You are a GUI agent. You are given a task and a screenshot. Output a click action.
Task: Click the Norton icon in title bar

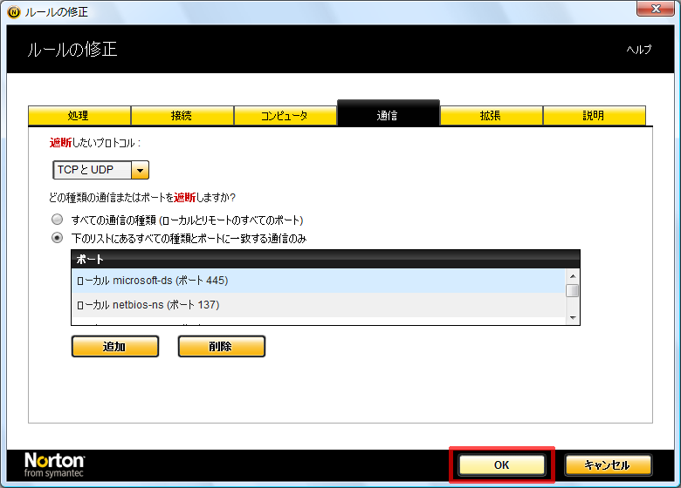(x=13, y=12)
